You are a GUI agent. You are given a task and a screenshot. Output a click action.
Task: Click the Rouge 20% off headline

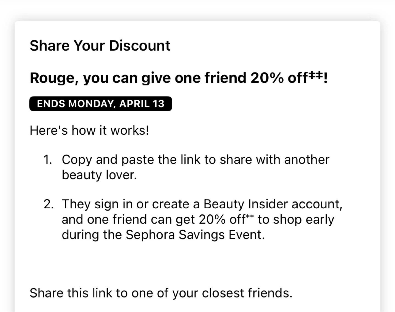pos(178,78)
